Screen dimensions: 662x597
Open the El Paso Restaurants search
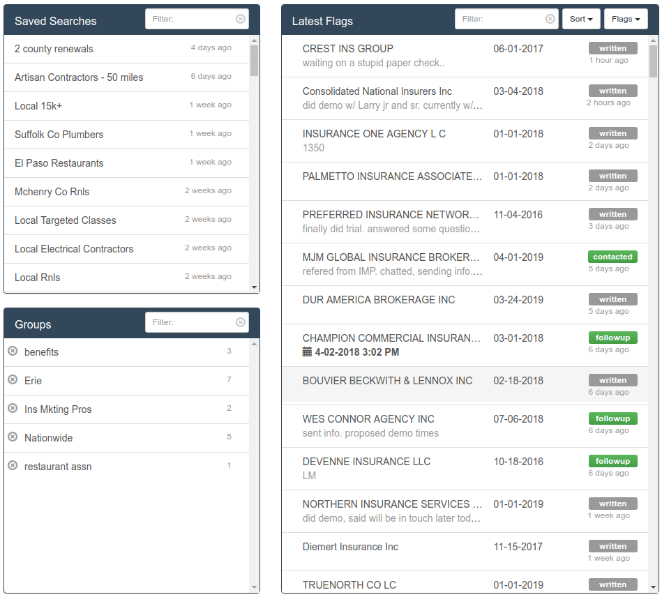click(x=126, y=163)
